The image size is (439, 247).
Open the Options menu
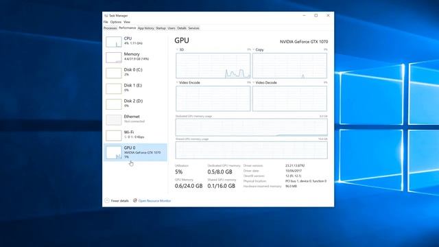[x=116, y=22]
